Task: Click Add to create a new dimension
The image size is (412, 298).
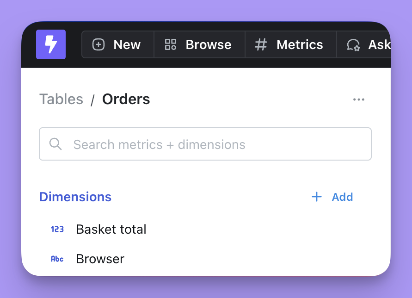Action: point(332,197)
